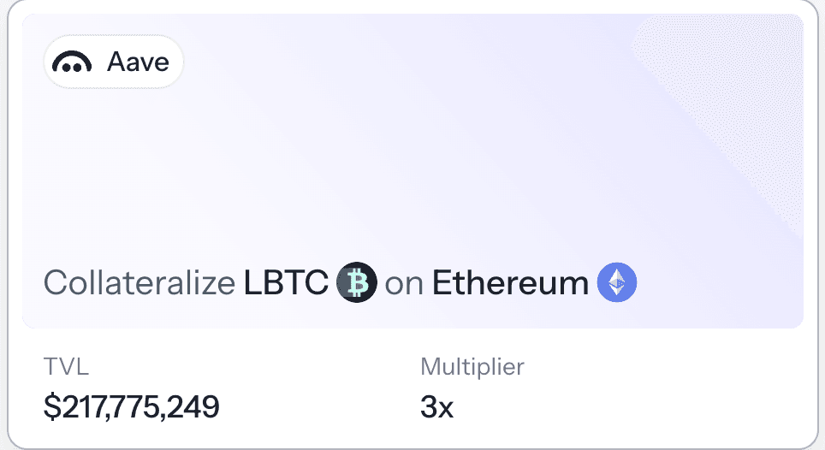Image resolution: width=825 pixels, height=450 pixels.
Task: Click the dollar sign of the TVL amount
Action: click(52, 407)
